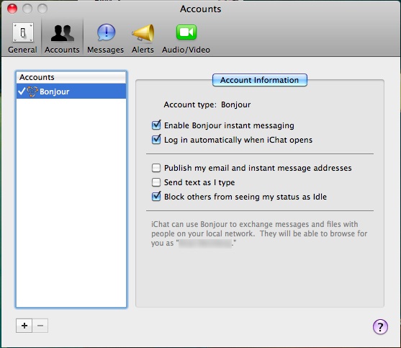This screenshot has height=348, width=401.
Task: Open the Messages preferences pane
Action: [105, 38]
